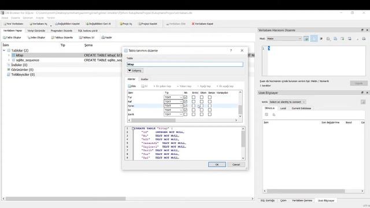Toggle first checkbox in Tur row

pyautogui.click(x=186, y=97)
